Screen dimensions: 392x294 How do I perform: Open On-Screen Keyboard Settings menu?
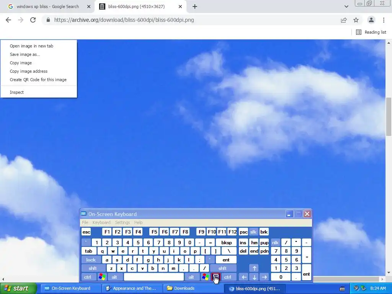coord(122,222)
